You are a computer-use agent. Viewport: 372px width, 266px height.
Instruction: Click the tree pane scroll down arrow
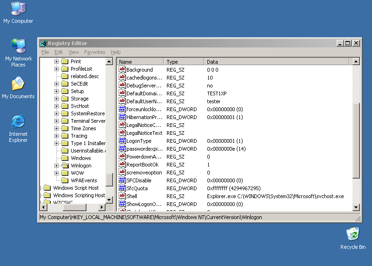(109, 200)
